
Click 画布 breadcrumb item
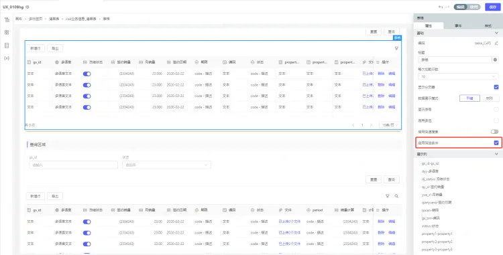tap(19, 19)
